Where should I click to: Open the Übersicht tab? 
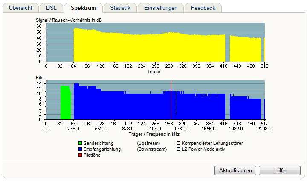click(20, 8)
